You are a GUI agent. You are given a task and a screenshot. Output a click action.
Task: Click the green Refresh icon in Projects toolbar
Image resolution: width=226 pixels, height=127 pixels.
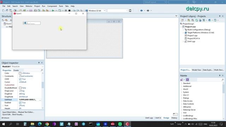tap(197, 20)
